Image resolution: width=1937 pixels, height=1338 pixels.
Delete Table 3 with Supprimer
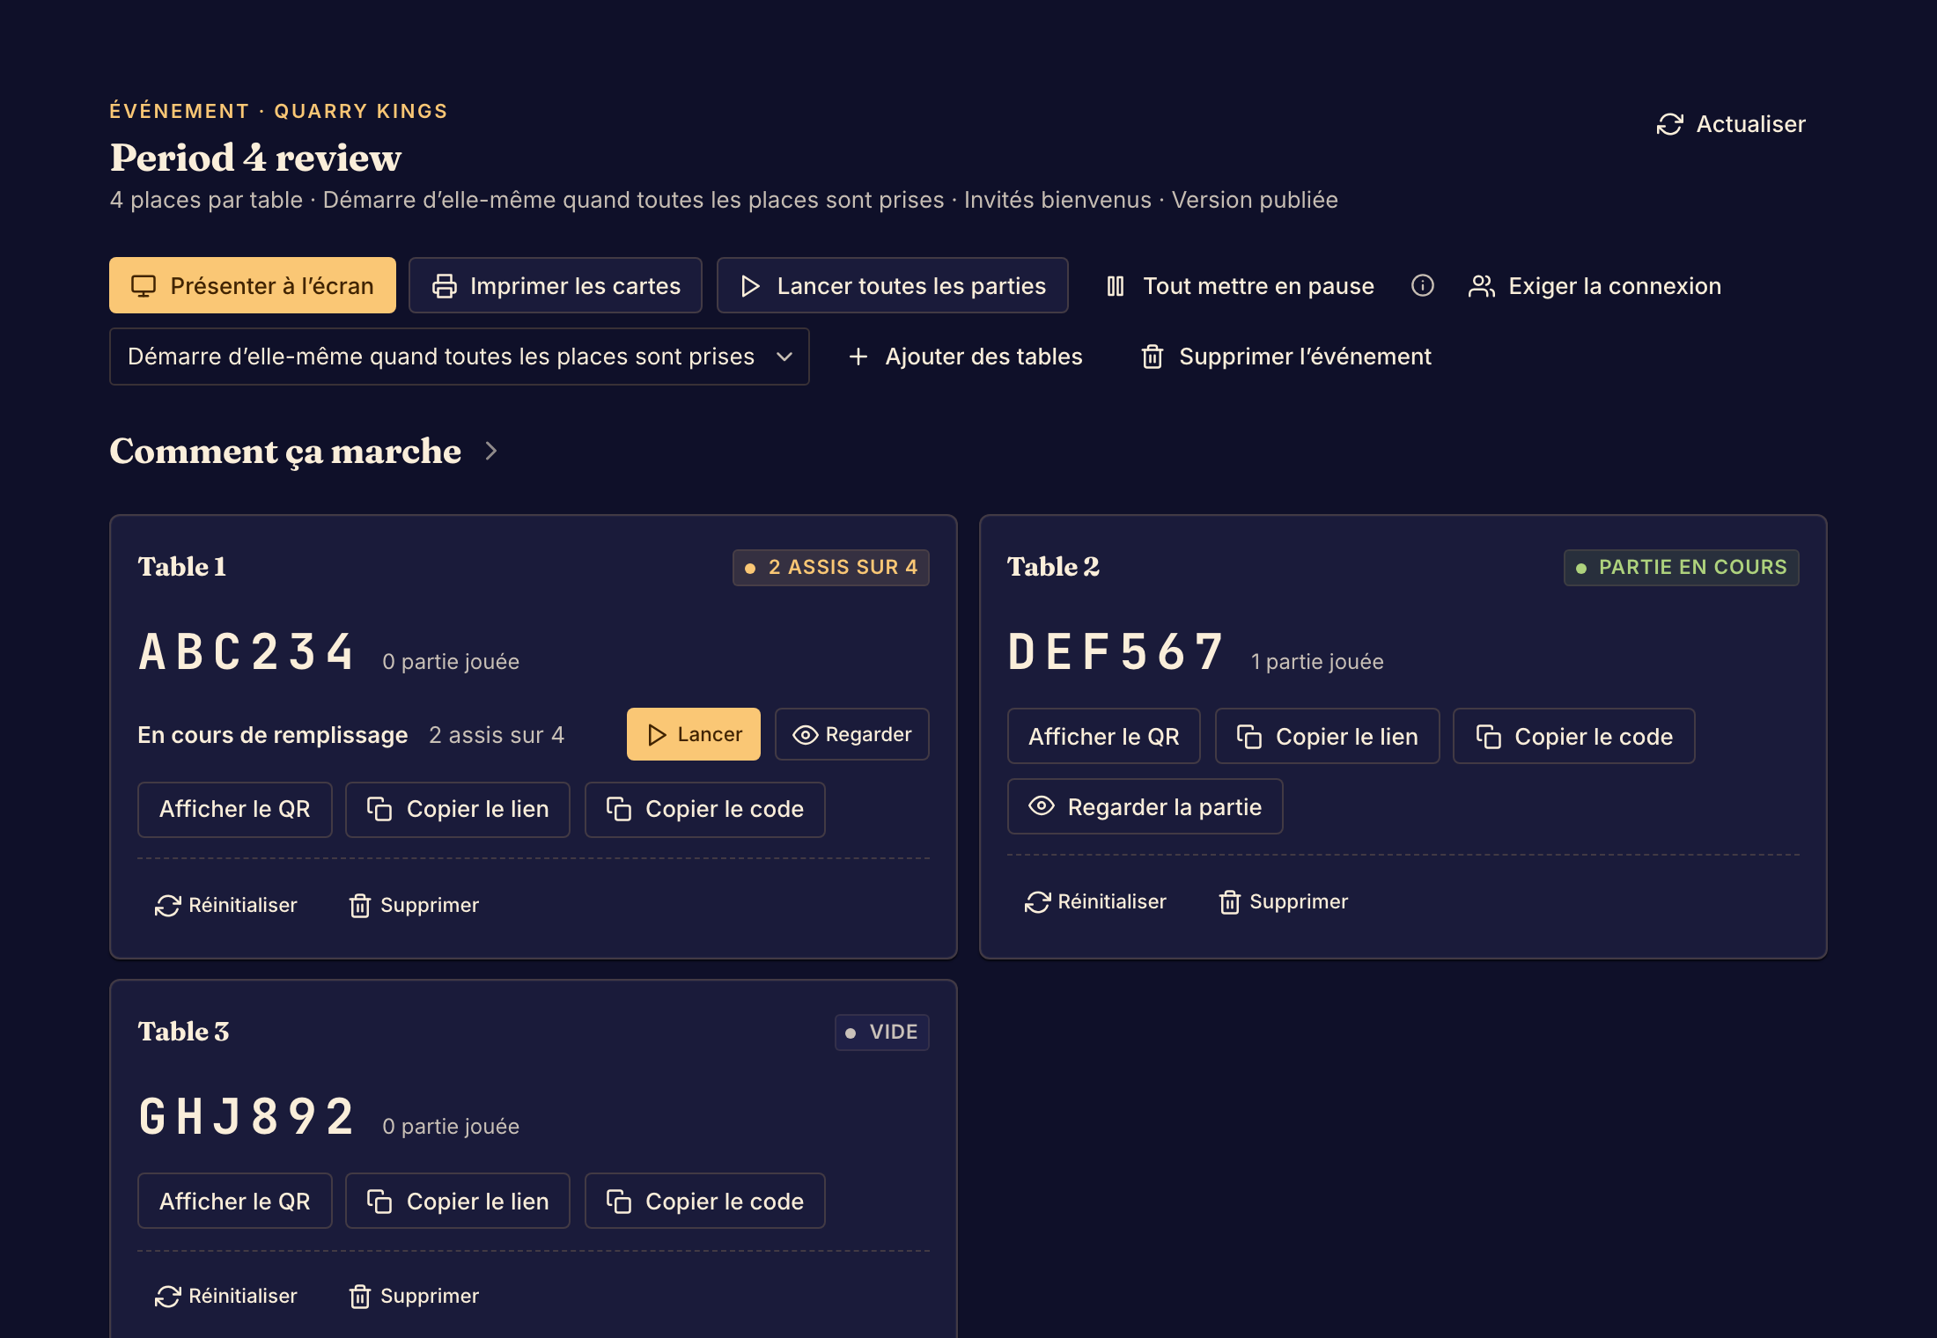tap(414, 1296)
